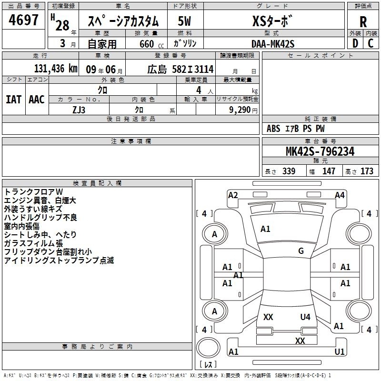Viewport: 381px width, 381px height.
Task: Click the model code DAA-MK42S
Action: coord(273,43)
